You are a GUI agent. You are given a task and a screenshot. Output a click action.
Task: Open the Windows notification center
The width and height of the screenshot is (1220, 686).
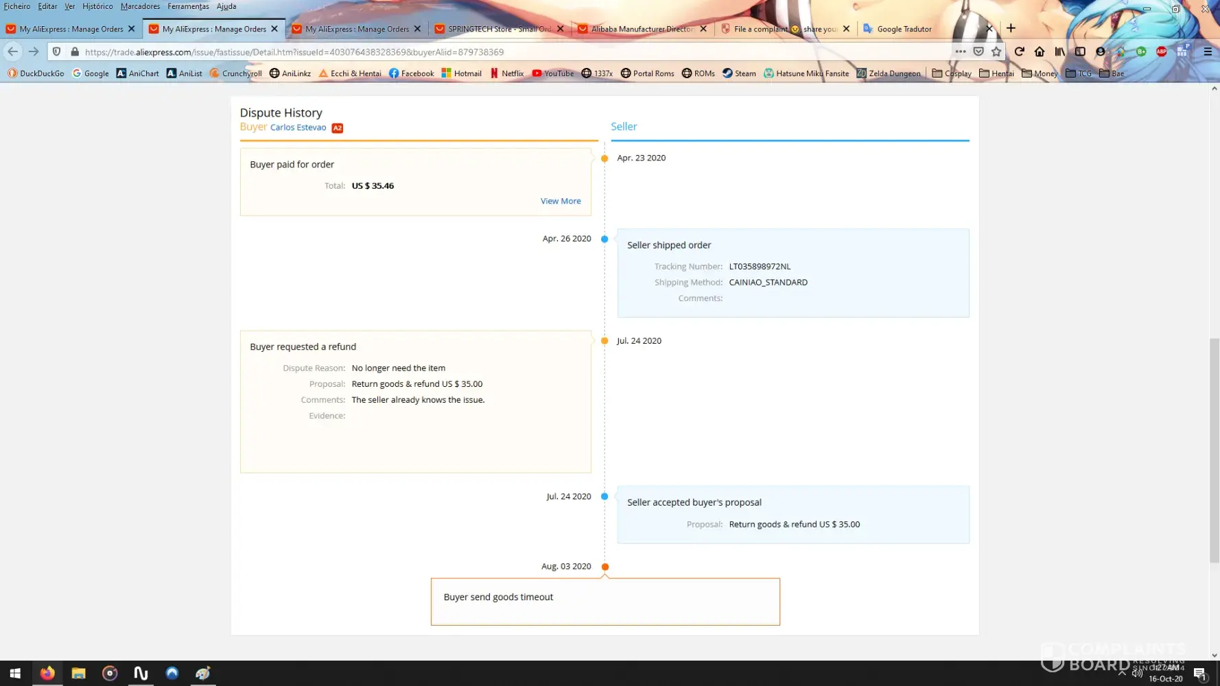coord(1200,673)
